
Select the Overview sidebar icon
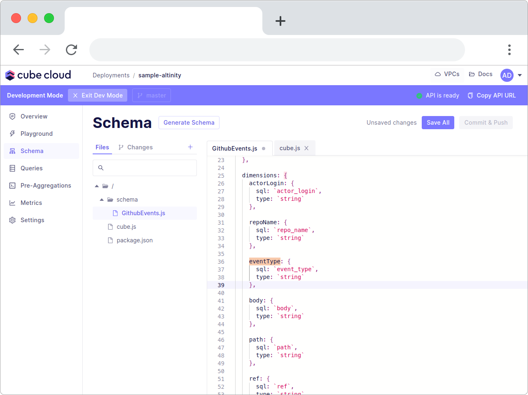[x=12, y=116]
